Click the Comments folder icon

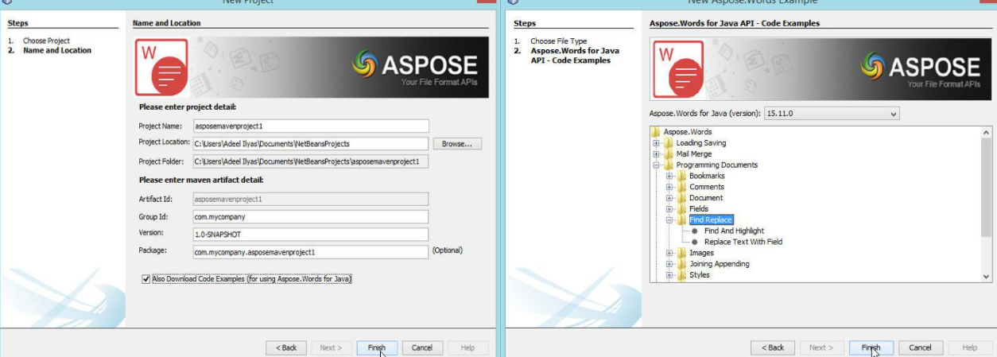click(x=681, y=187)
